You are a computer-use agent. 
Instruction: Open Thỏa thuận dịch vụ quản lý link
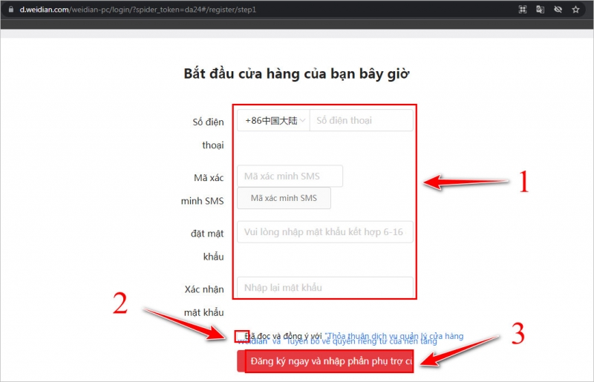click(394, 336)
